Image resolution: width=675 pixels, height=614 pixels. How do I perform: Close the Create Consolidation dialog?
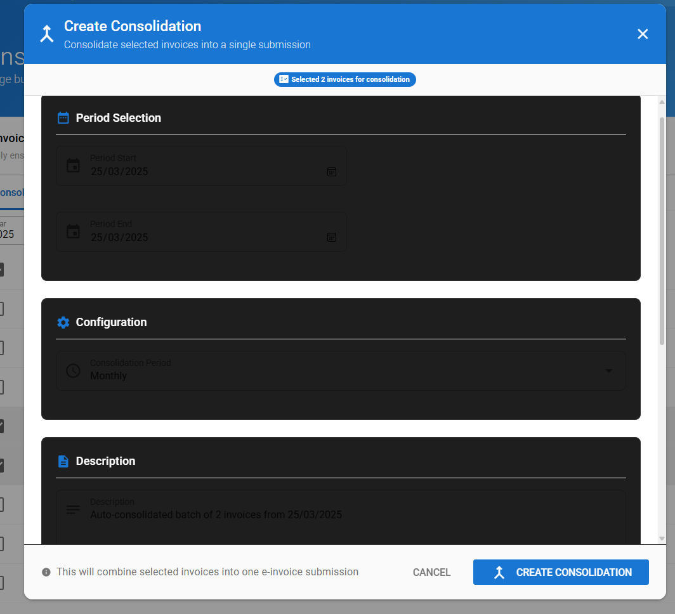click(643, 34)
